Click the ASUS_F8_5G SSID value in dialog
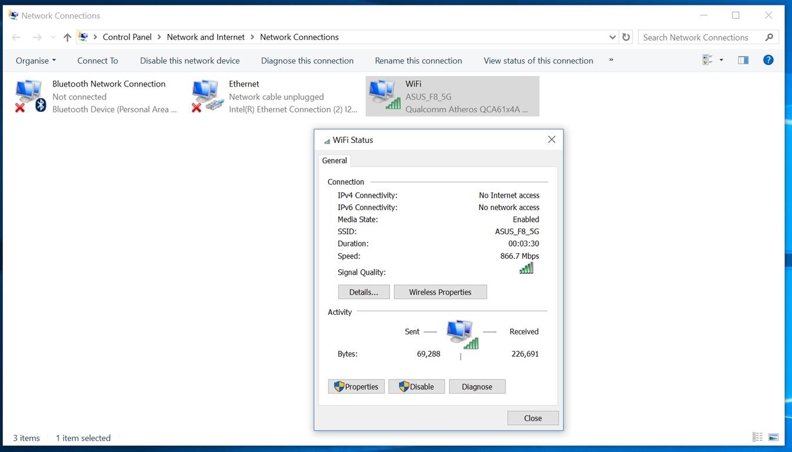792x452 pixels. click(x=517, y=232)
